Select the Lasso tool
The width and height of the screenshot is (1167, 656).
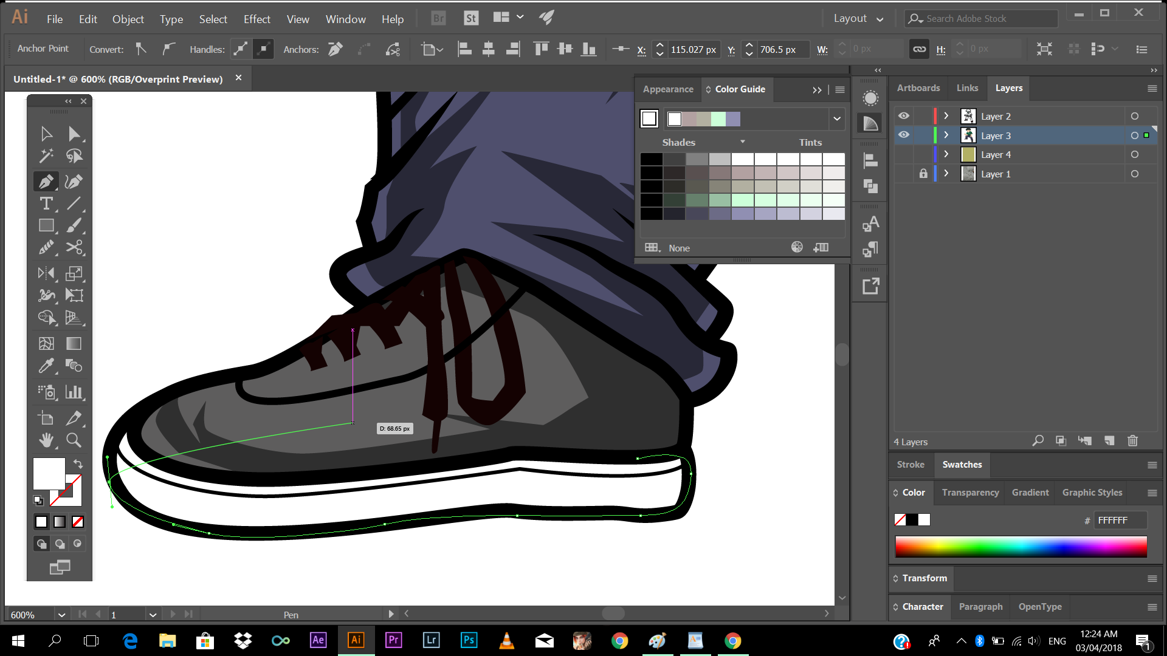(74, 156)
